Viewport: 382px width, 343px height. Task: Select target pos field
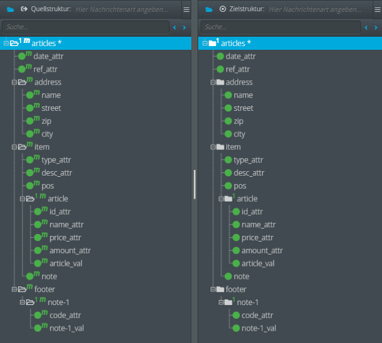click(x=240, y=186)
